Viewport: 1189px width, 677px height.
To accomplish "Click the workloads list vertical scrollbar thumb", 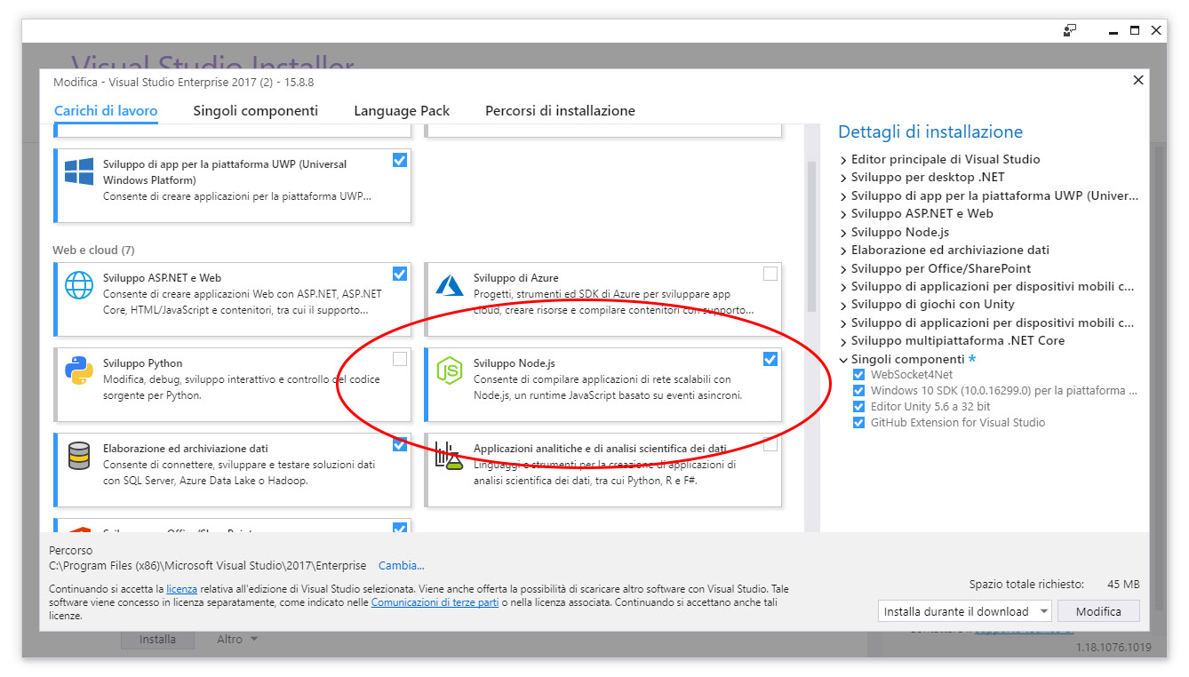I will (x=811, y=236).
